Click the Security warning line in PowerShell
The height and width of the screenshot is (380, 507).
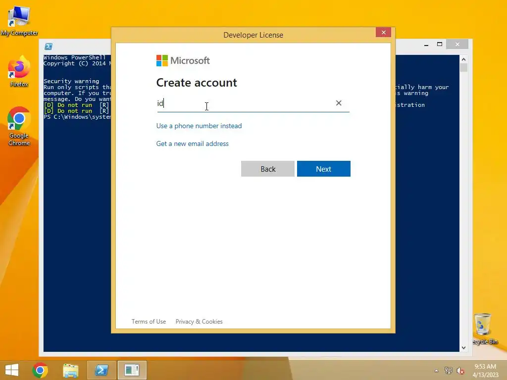click(71, 81)
